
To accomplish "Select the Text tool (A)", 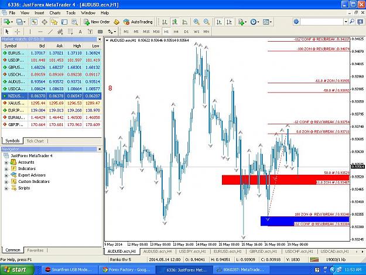I will [80, 31].
